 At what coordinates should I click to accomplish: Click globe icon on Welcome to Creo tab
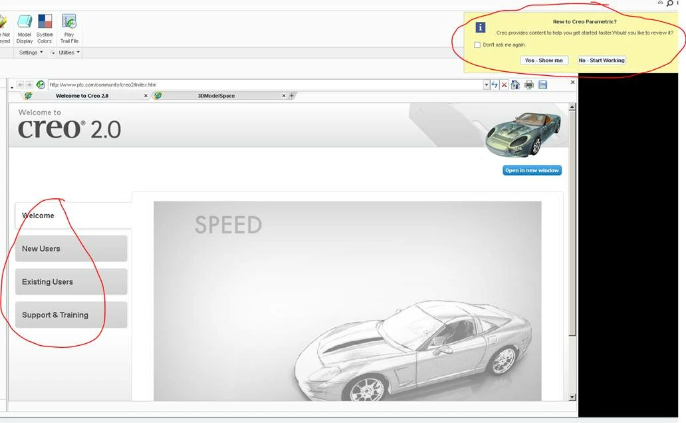pyautogui.click(x=29, y=96)
